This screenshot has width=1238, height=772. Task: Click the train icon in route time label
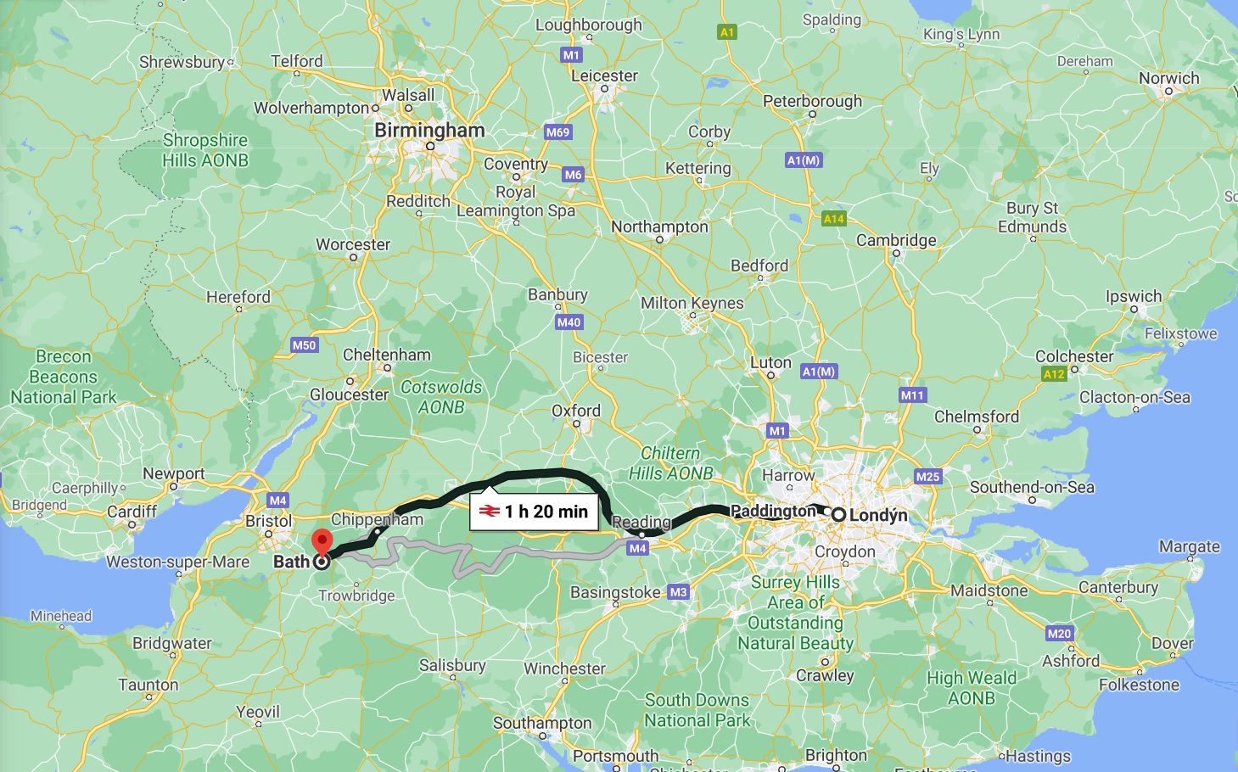click(489, 512)
